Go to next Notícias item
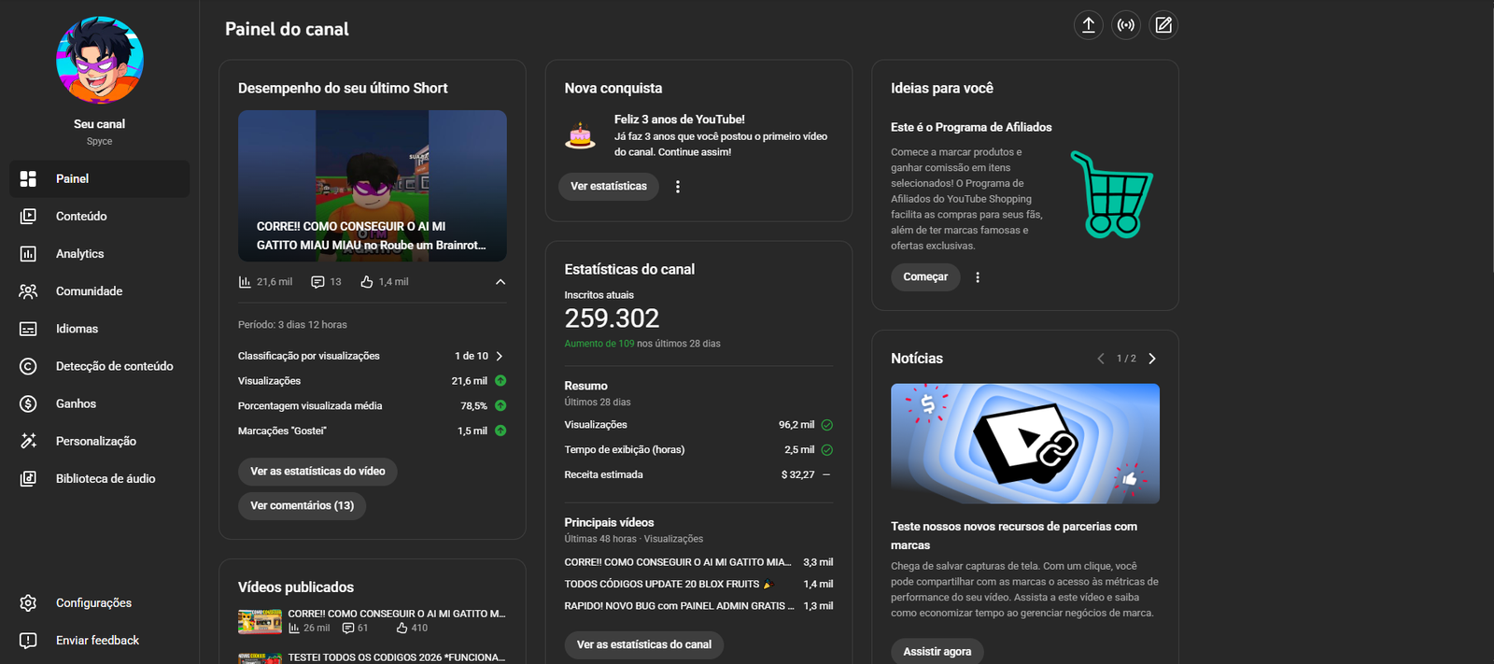This screenshot has height=664, width=1494. pyautogui.click(x=1152, y=359)
